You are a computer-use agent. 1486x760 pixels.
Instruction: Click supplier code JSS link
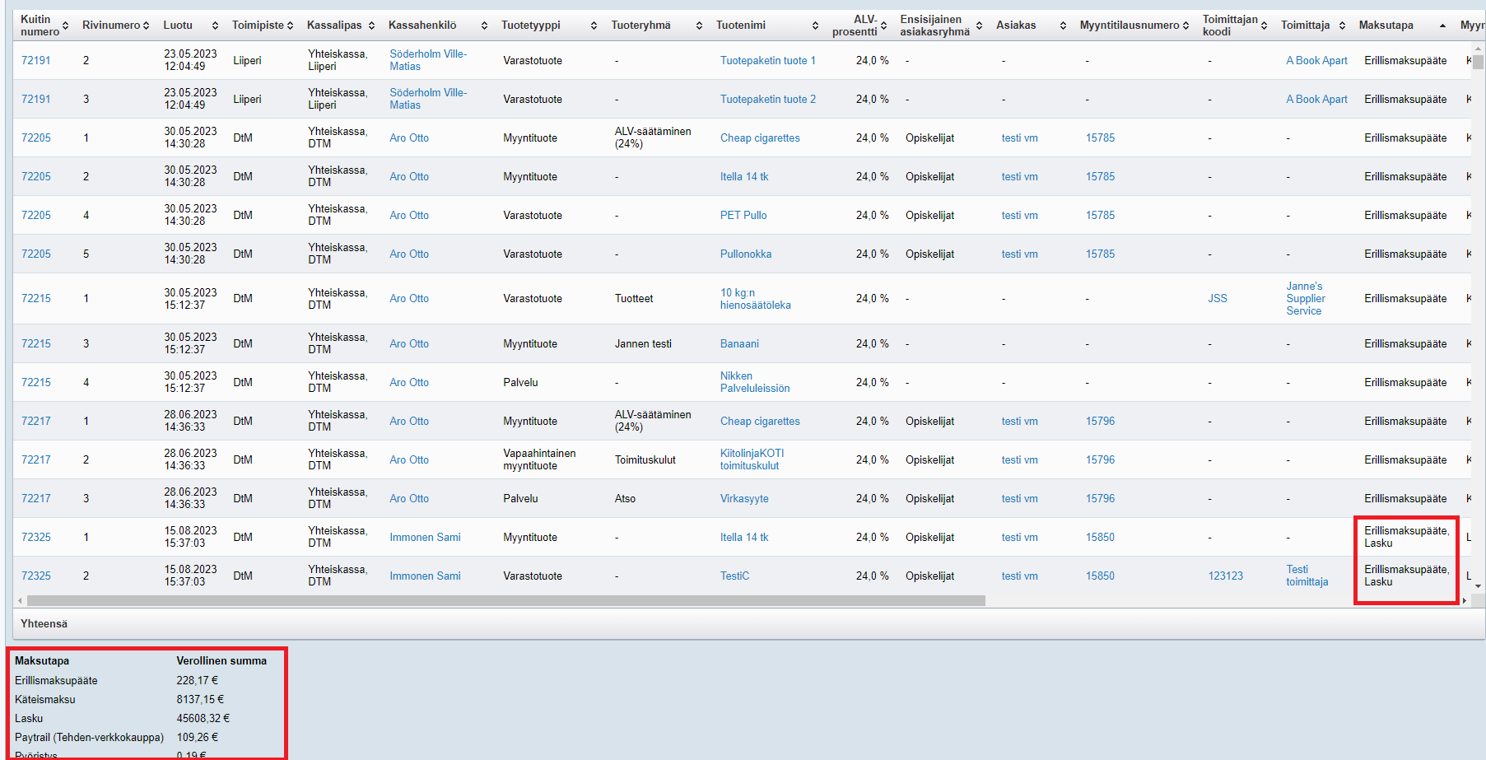coord(1217,298)
